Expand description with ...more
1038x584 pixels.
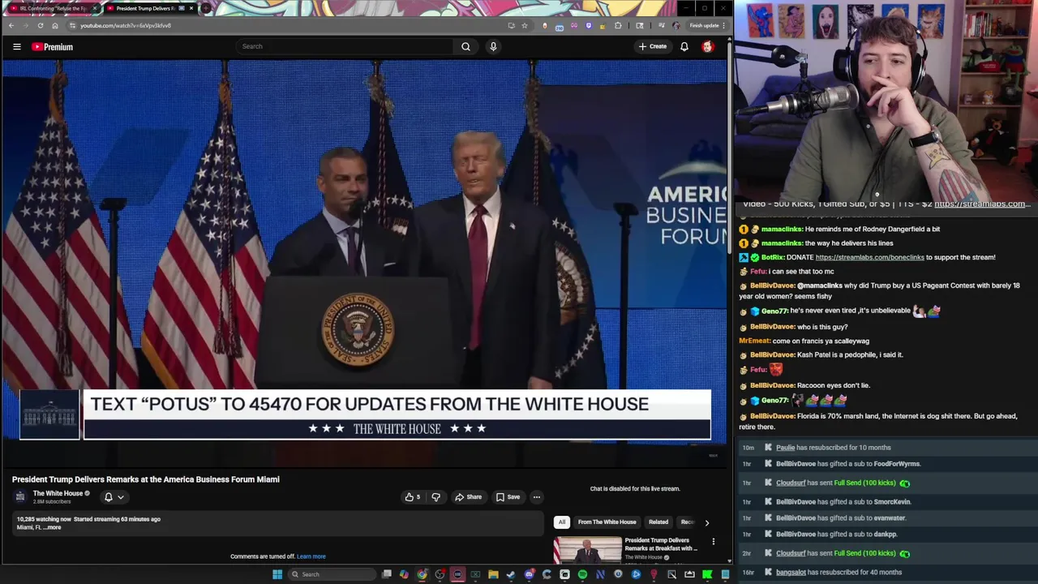52,527
